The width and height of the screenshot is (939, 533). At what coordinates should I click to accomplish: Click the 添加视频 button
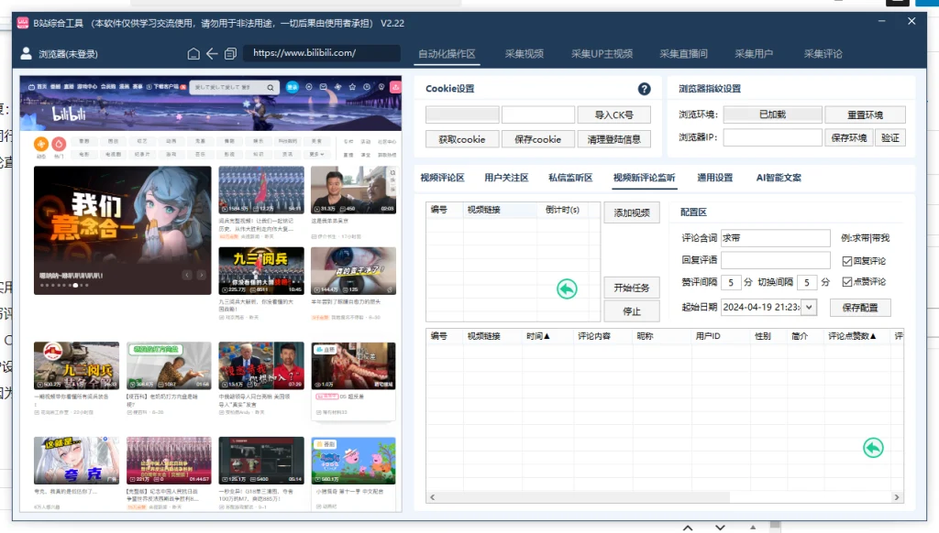[x=632, y=213]
